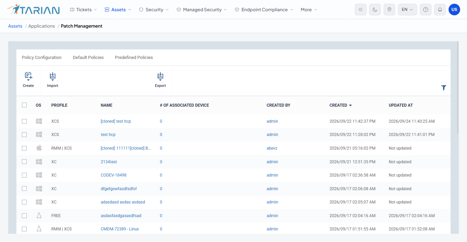Switch to Predefined Policies tab
467x242 pixels.
coord(134,57)
